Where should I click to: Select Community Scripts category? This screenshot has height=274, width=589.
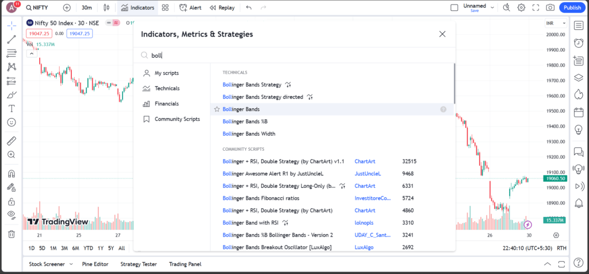(177, 119)
